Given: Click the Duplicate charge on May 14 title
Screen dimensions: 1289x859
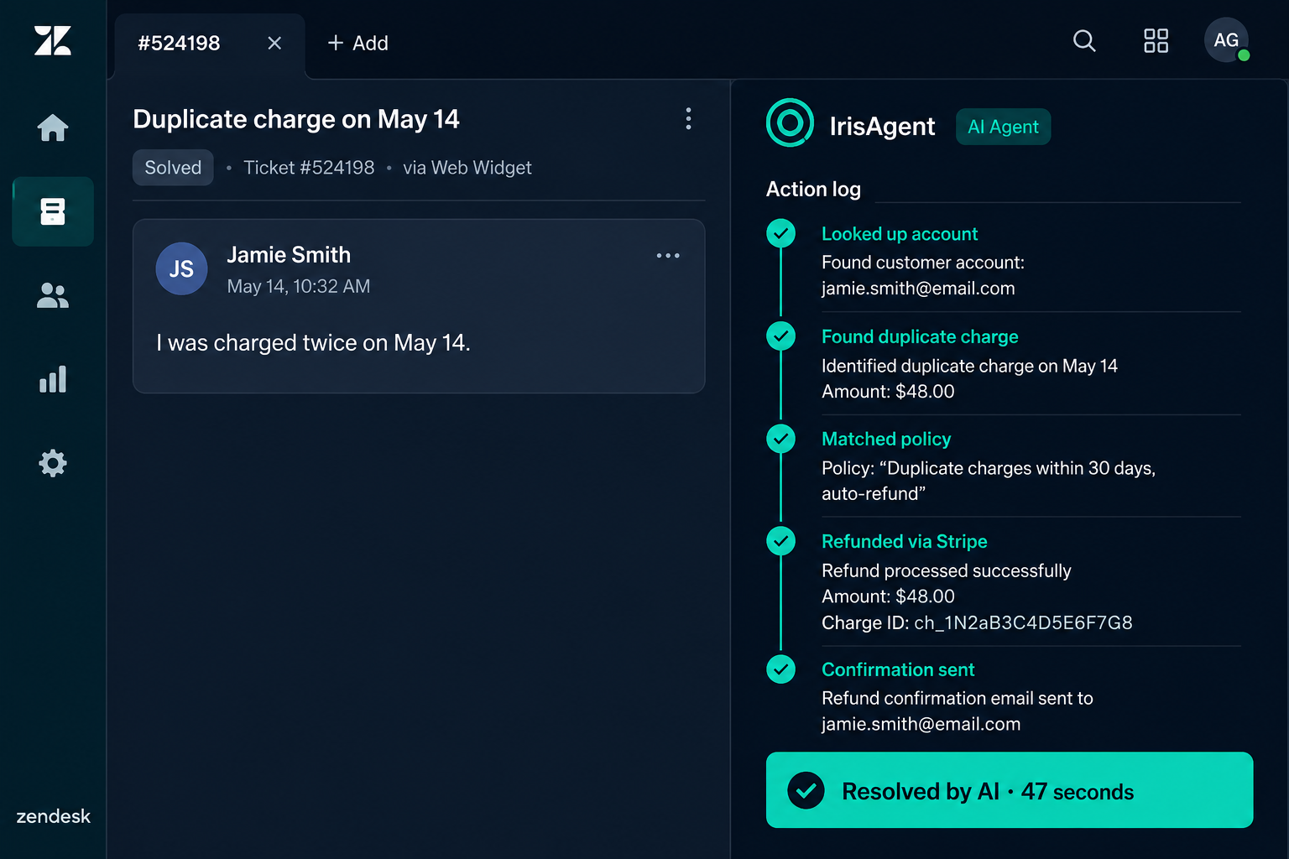Looking at the screenshot, I should (296, 119).
